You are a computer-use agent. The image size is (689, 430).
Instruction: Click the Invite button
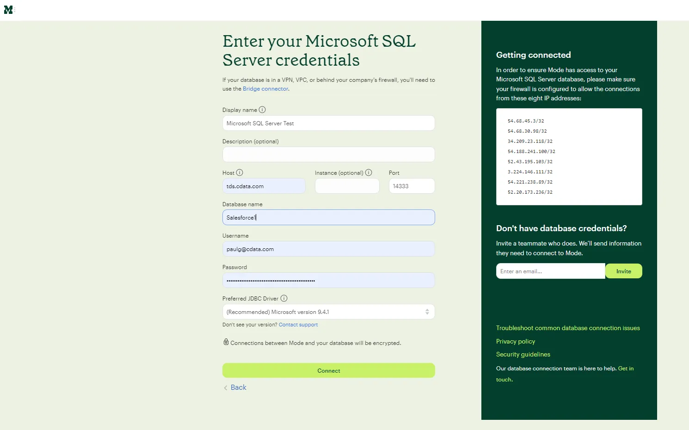623,271
